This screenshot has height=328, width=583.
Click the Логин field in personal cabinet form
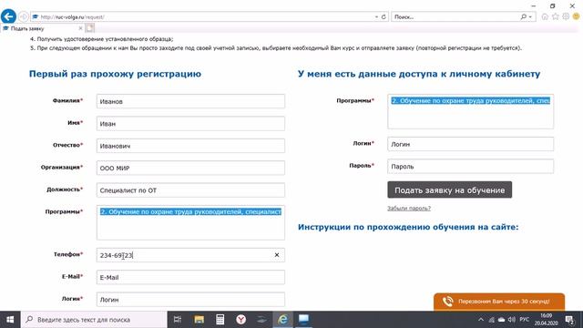pyautogui.click(x=470, y=144)
